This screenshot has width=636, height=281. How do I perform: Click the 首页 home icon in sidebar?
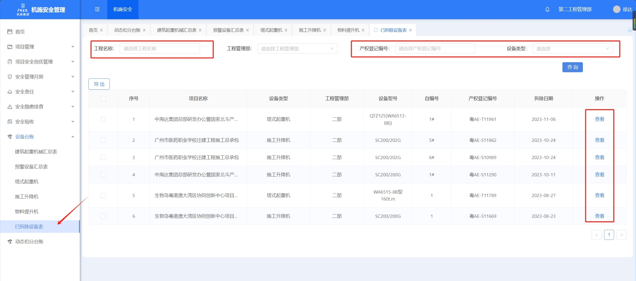10,32
